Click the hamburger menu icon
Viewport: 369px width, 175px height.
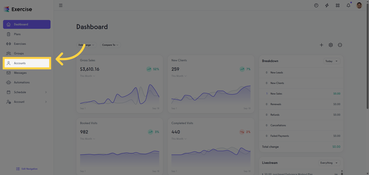coord(61,5)
